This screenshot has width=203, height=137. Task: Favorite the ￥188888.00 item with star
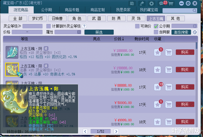(157, 52)
